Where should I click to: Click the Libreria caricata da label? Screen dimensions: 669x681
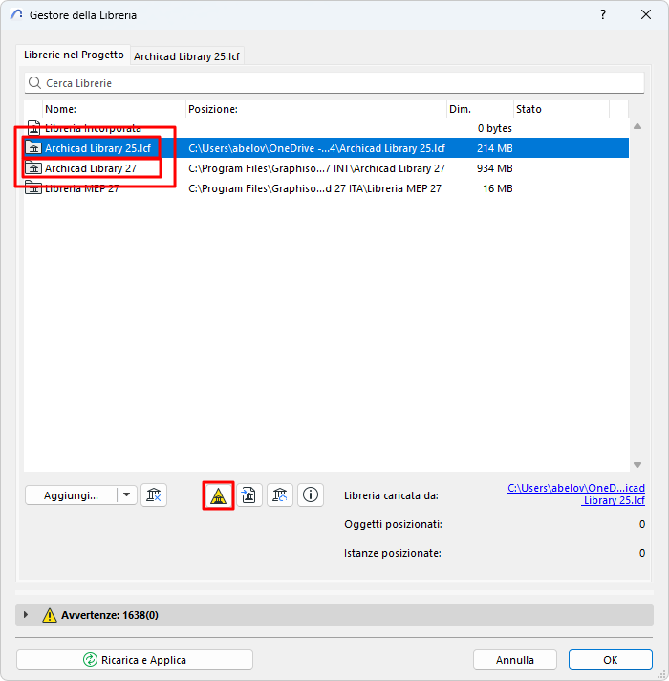coord(391,495)
